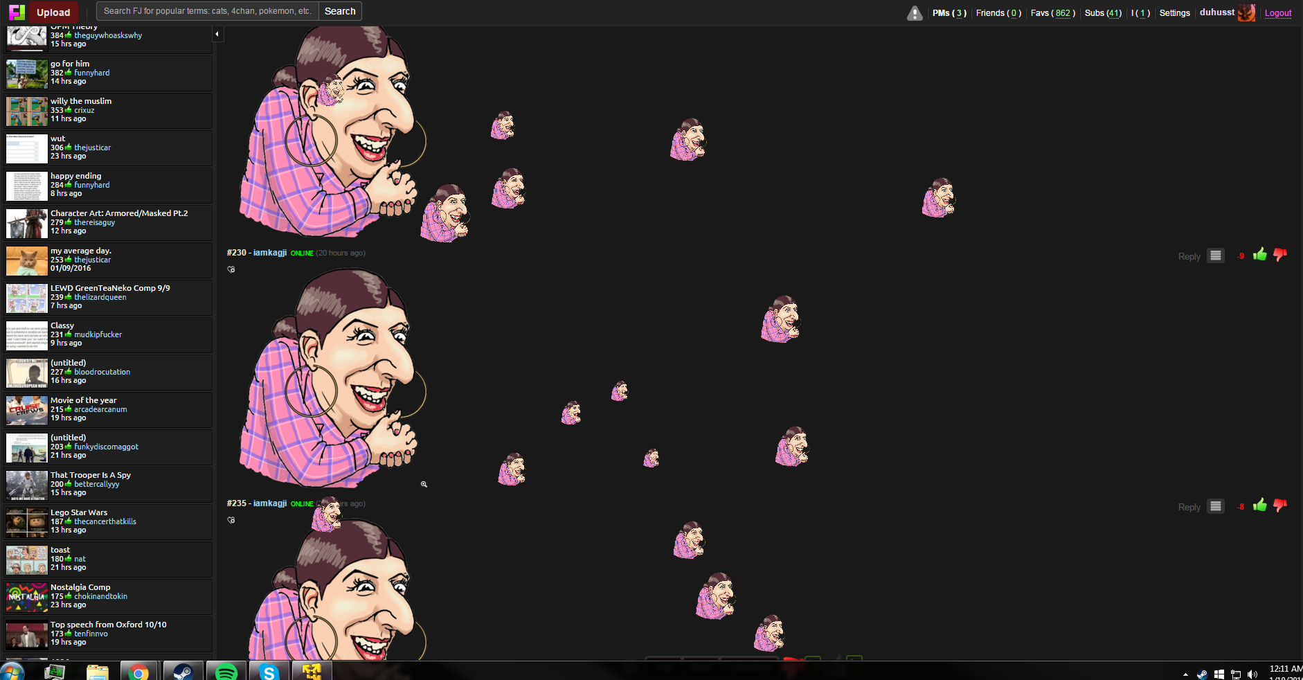Viewport: 1303px width, 680px height.
Task: Open options menu for comment #230
Action: point(1215,256)
